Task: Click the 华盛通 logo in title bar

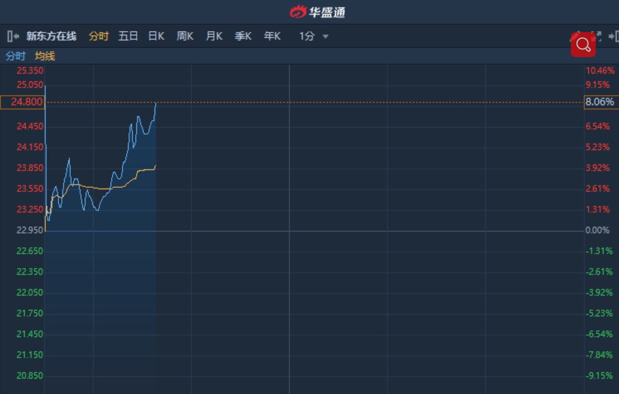Action: (318, 12)
